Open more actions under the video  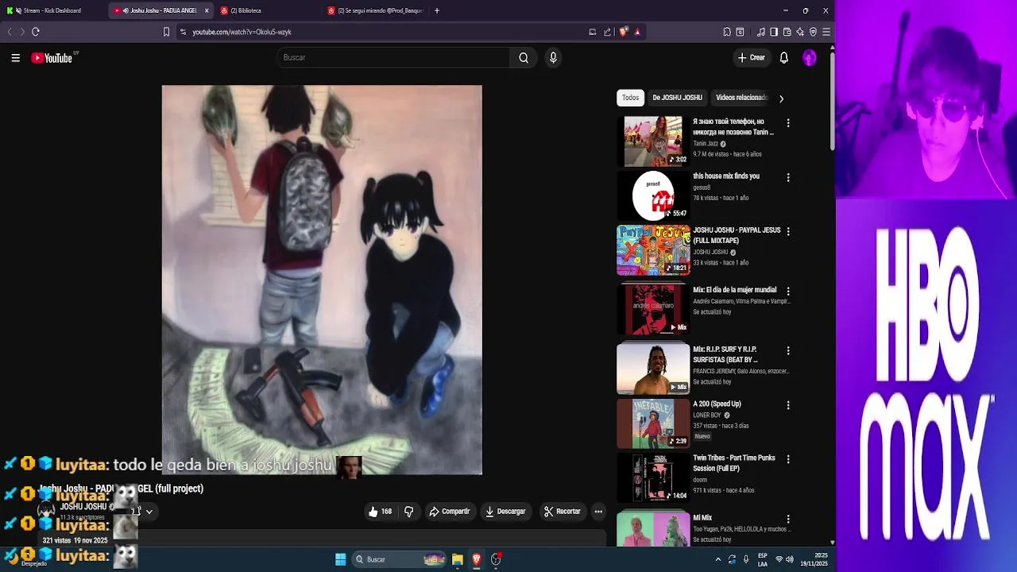point(598,512)
